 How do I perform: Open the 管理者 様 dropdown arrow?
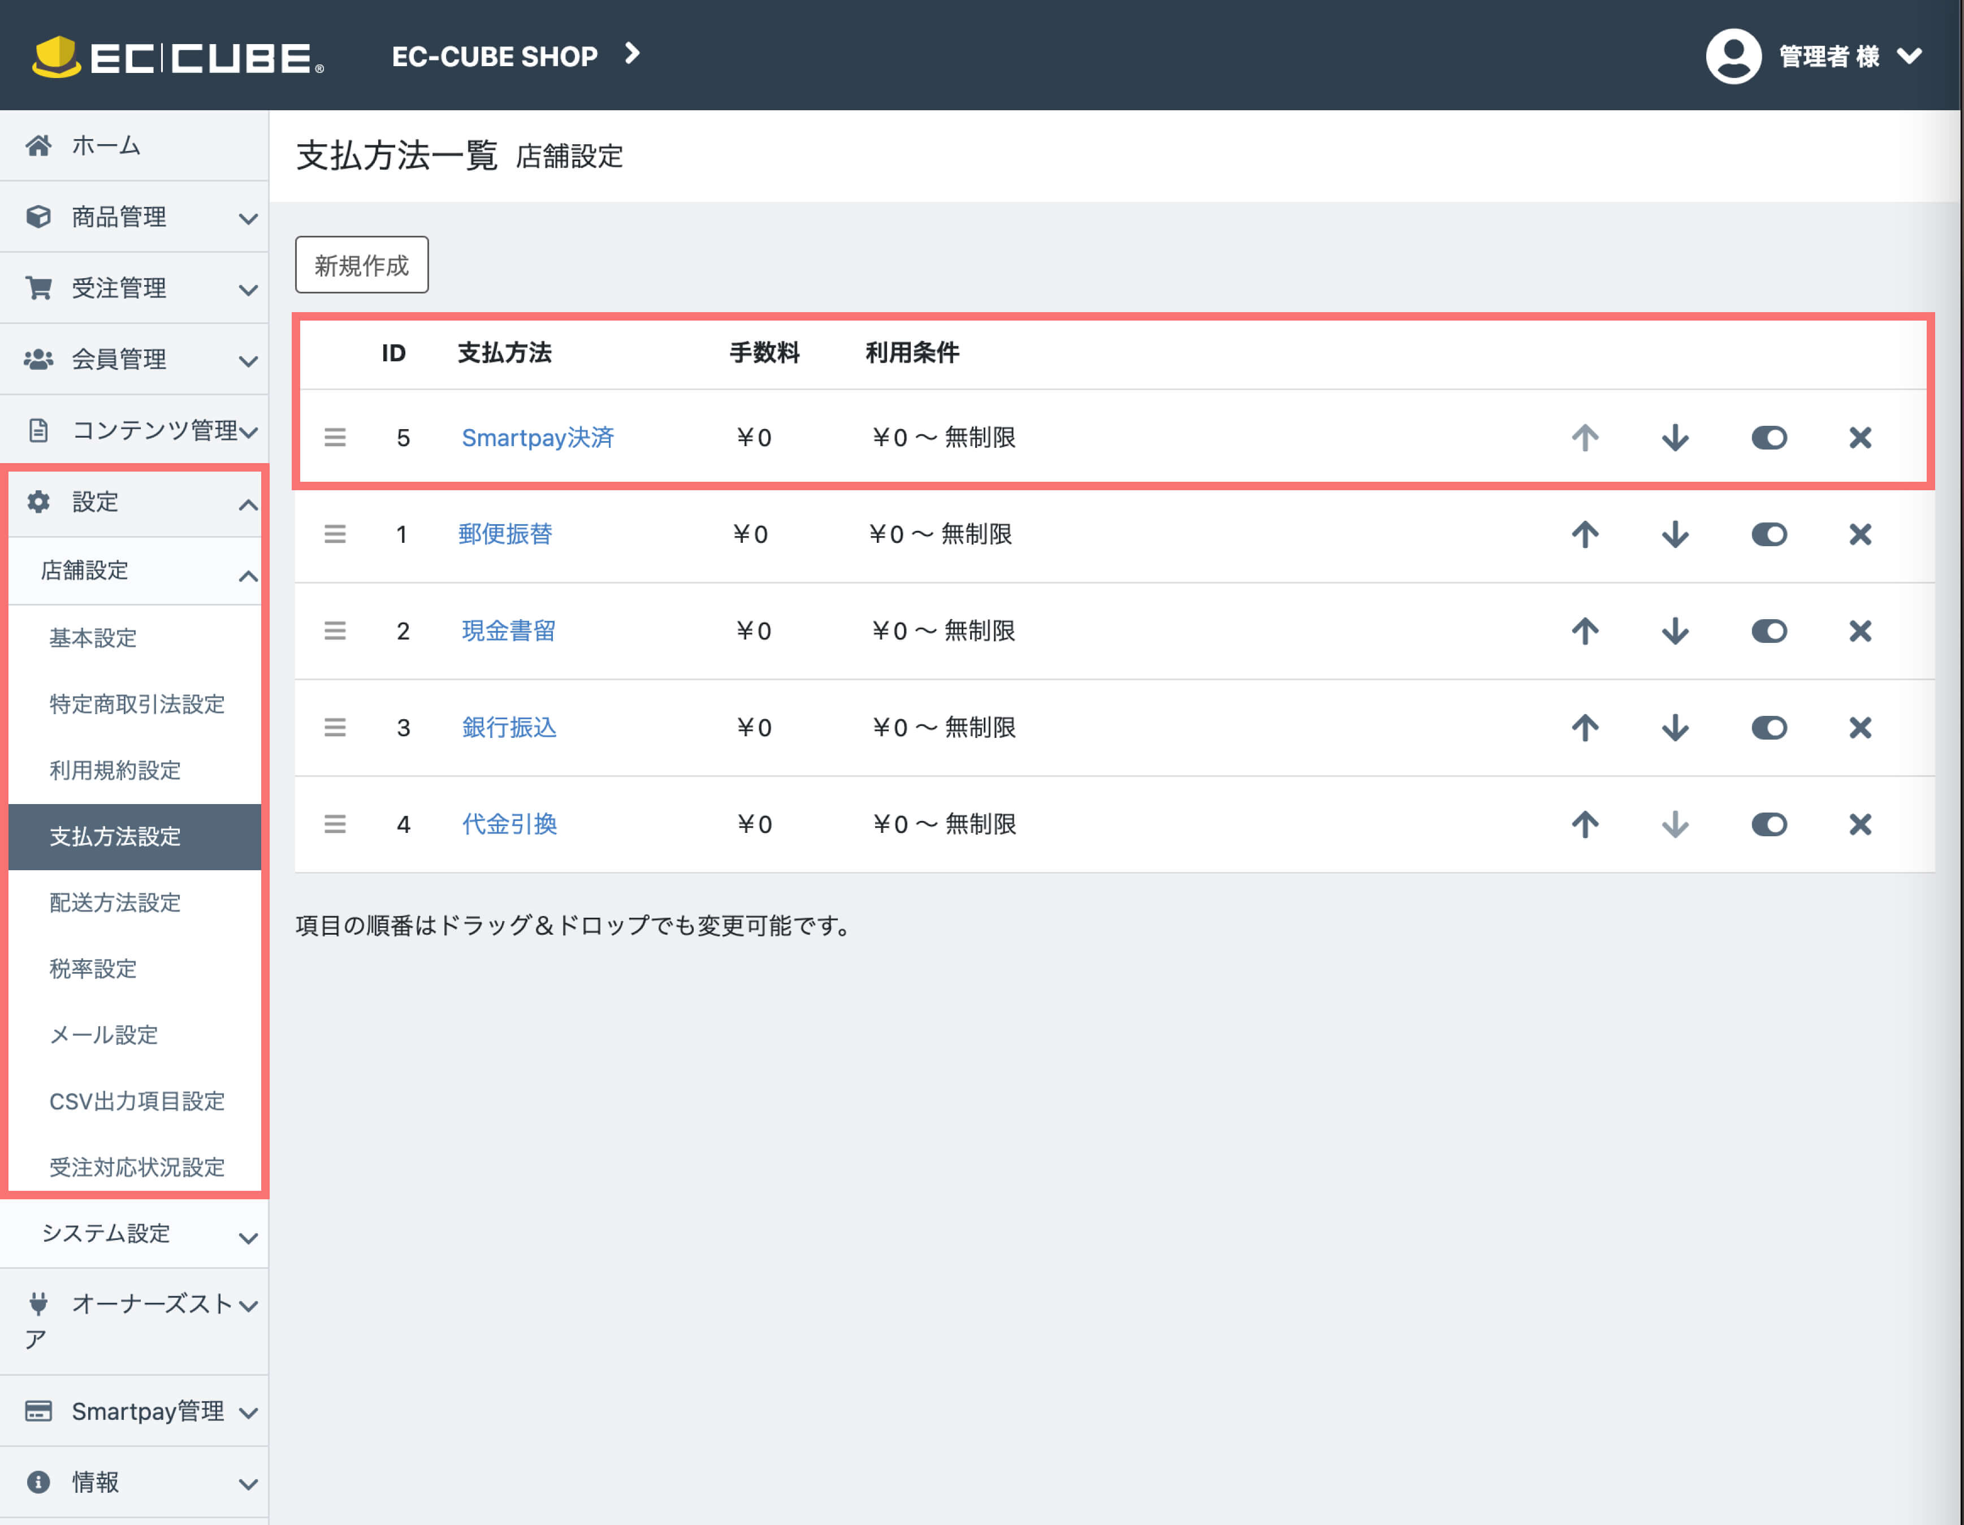1909,56
